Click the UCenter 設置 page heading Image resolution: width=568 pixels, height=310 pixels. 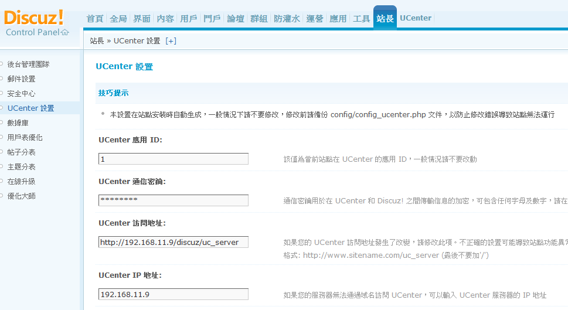(124, 66)
